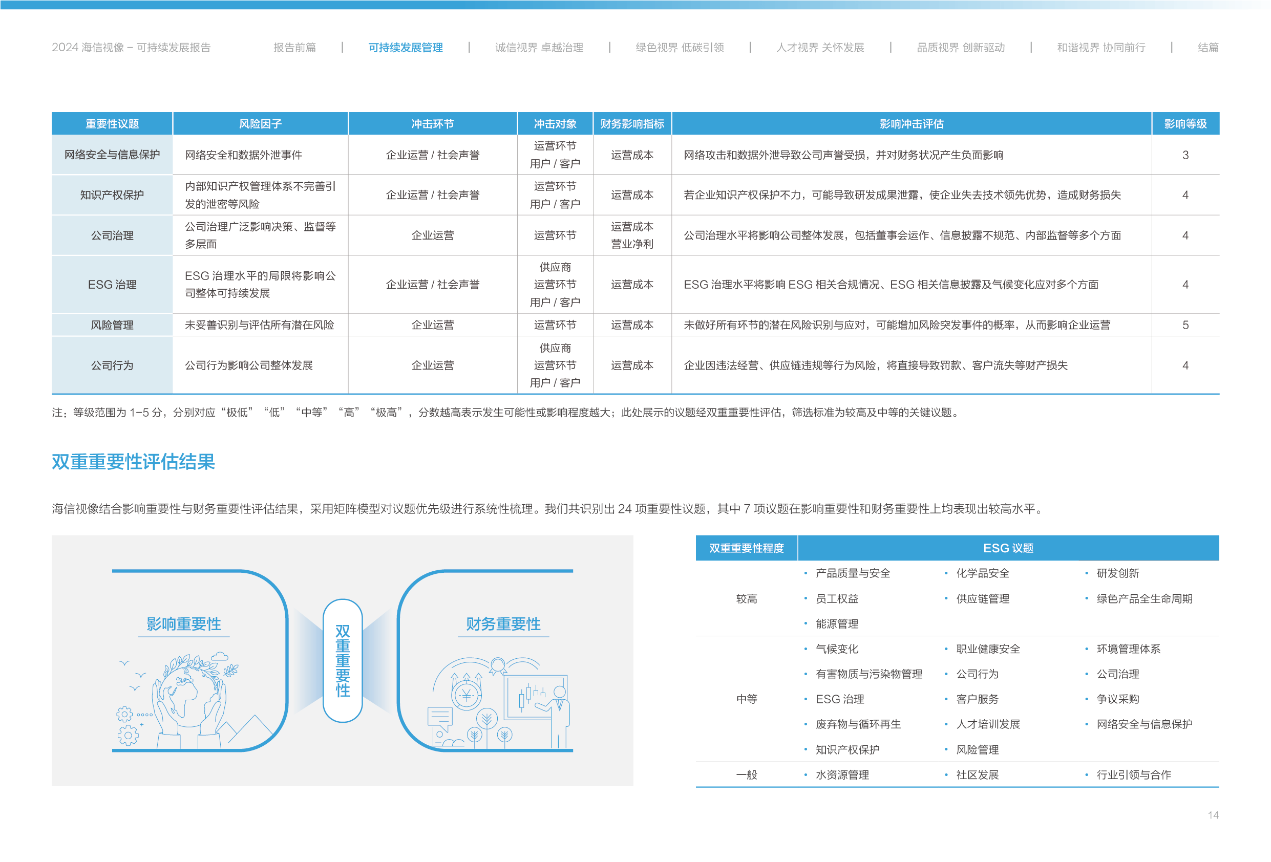Open the 报告前篇 navigation tab

(294, 48)
